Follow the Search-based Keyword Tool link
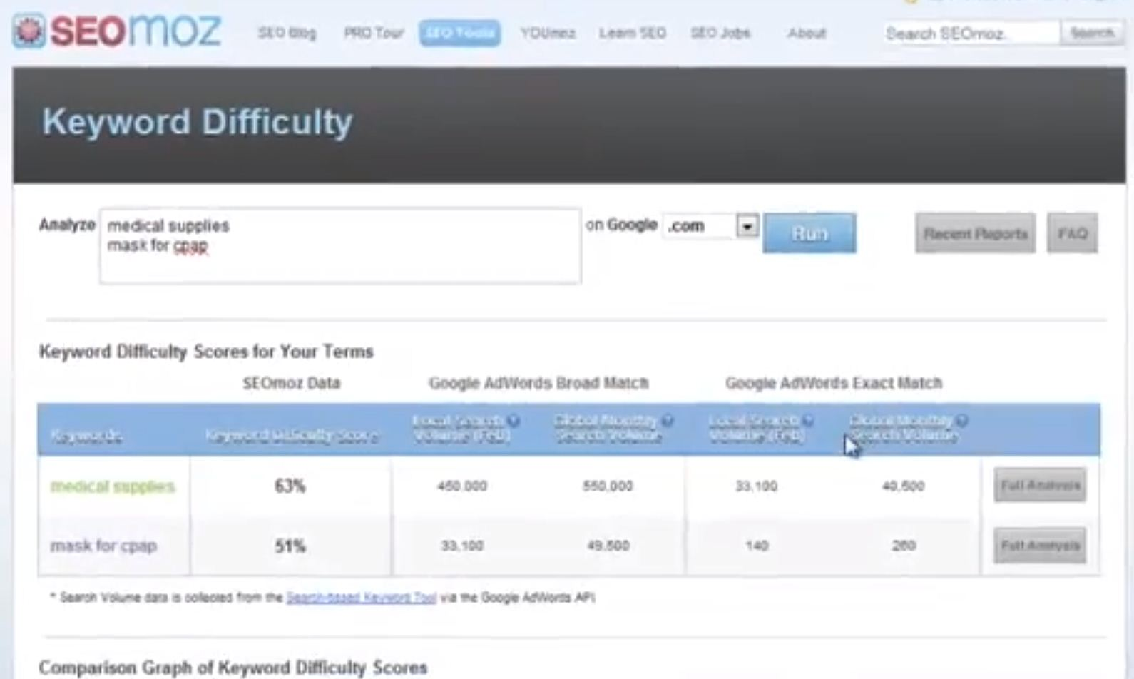This screenshot has width=1134, height=679. point(361,598)
